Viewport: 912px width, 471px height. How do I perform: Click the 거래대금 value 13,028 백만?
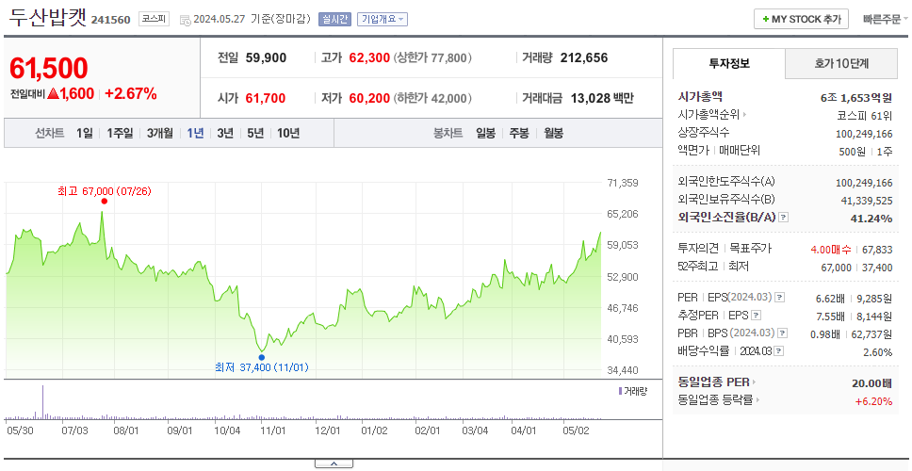(x=602, y=98)
